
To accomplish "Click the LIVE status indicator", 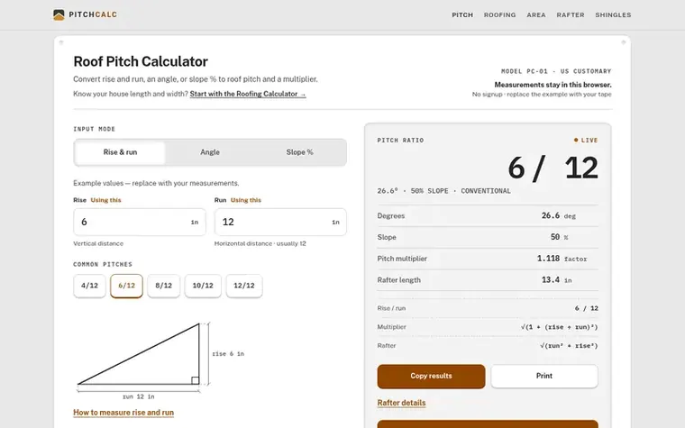I will coord(586,141).
